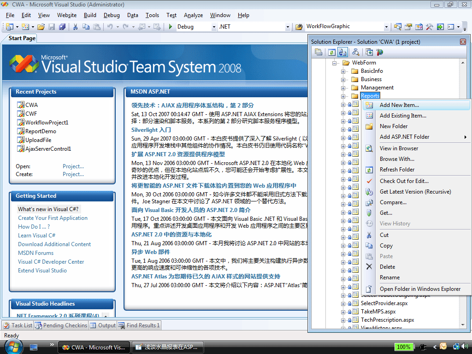This screenshot has height=354, width=472.
Task: Open the WorkFlowGraphic find combo box dropdown
Action: (386, 27)
